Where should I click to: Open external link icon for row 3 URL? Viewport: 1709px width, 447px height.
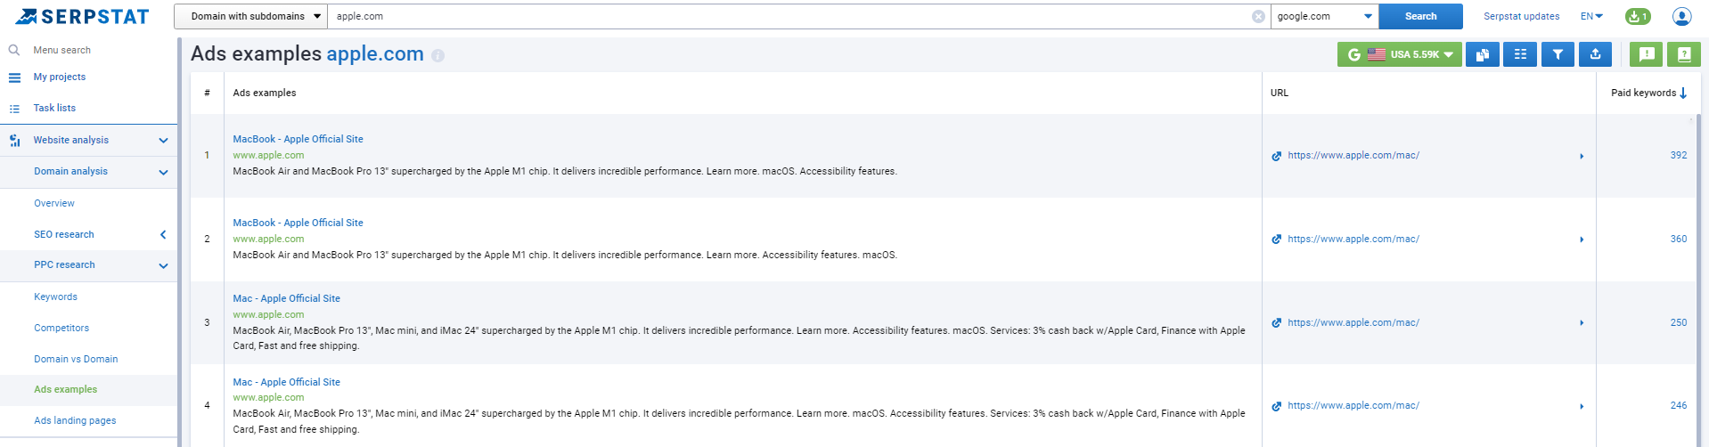click(1277, 323)
